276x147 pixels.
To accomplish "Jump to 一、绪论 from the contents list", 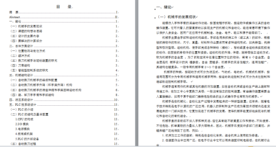I will 64,21.
